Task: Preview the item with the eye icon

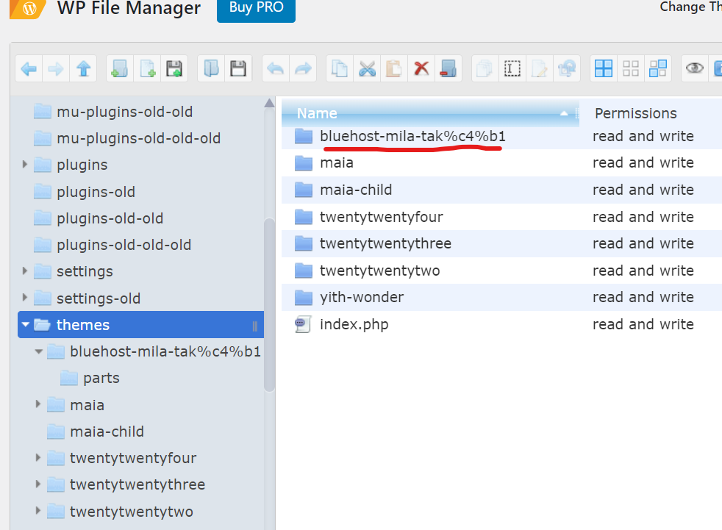Action: coord(694,68)
